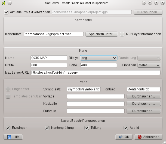Click Durchsuchen... next to Vorlage field
Viewport: 166px width, 144px height.
pyautogui.click(x=144, y=96)
